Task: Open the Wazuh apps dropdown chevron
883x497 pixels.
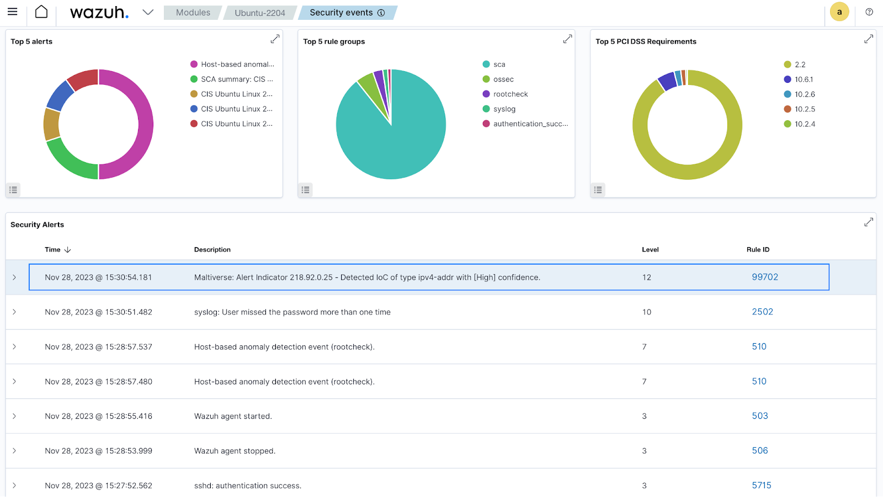Action: click(147, 12)
